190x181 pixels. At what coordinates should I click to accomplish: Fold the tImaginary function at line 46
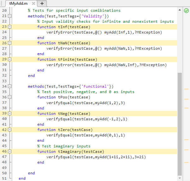pos(9,152)
